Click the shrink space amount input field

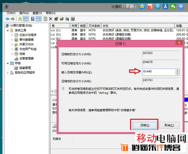159,72
